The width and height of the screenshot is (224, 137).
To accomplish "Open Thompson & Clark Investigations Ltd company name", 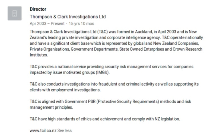I will point(68,17).
